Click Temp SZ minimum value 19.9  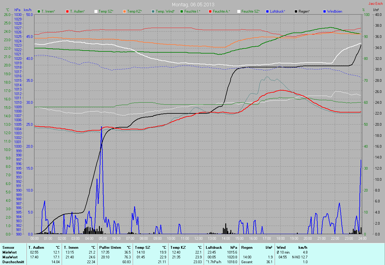[163, 252]
